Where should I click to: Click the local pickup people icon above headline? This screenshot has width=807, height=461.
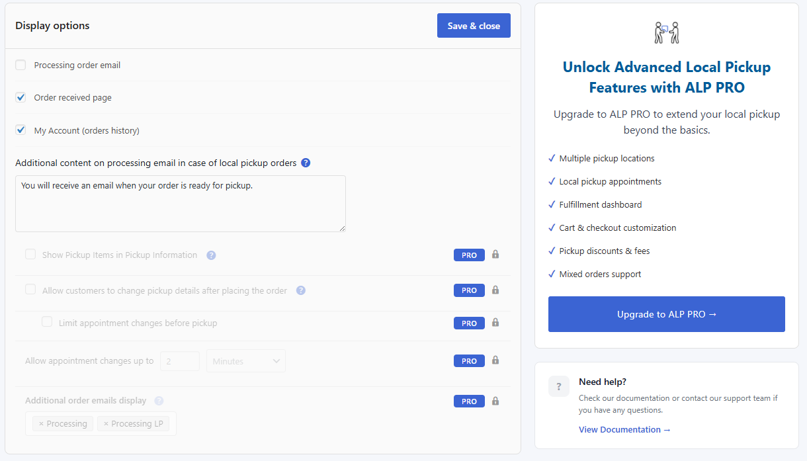(667, 32)
